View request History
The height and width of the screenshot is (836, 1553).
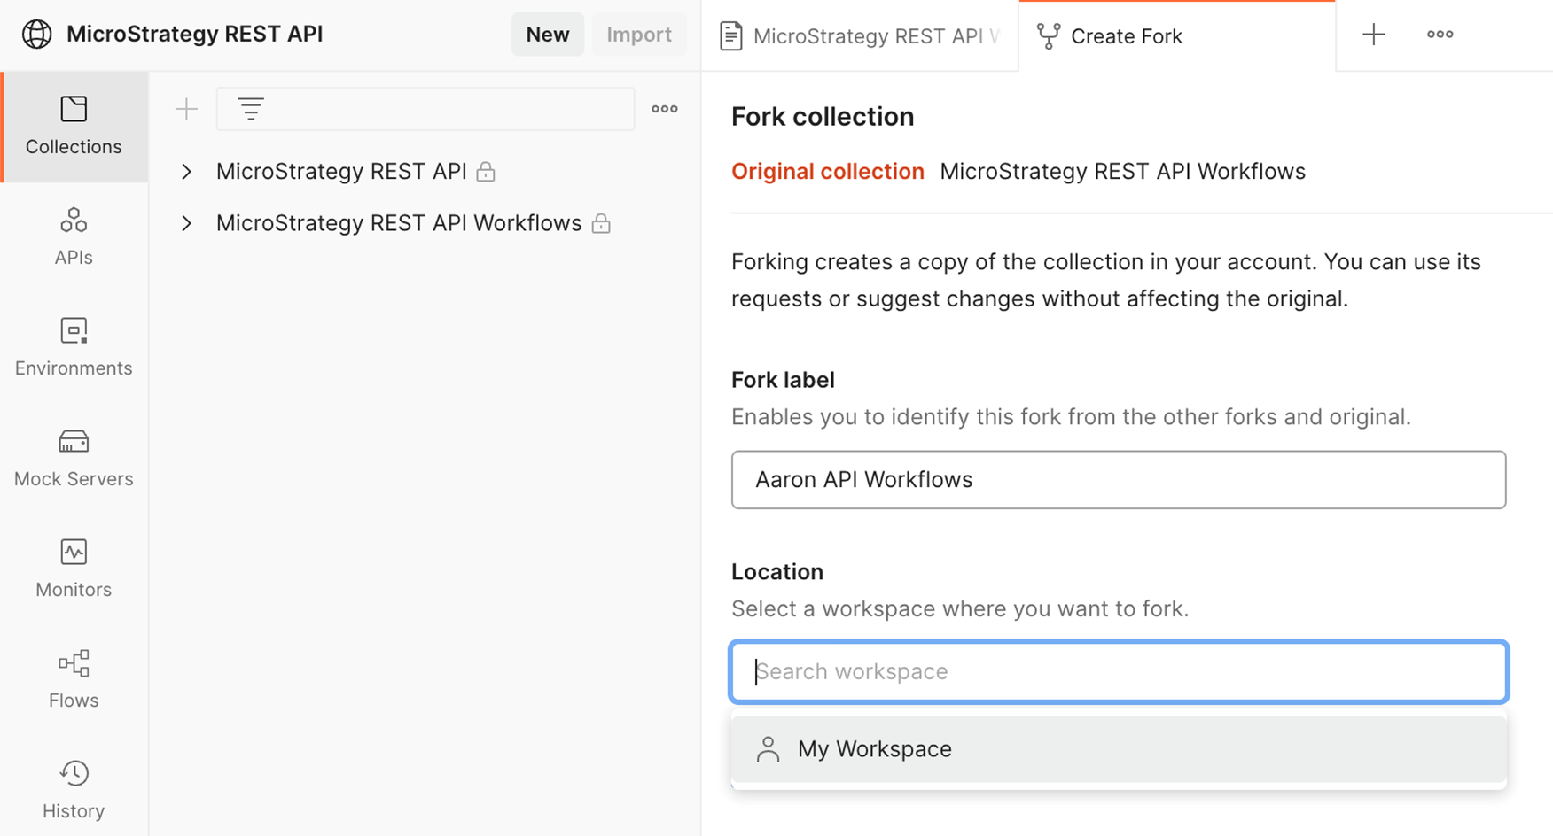coord(74,788)
